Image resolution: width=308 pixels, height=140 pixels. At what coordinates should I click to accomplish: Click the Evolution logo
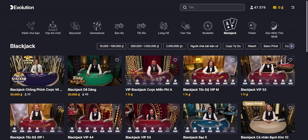22,7
